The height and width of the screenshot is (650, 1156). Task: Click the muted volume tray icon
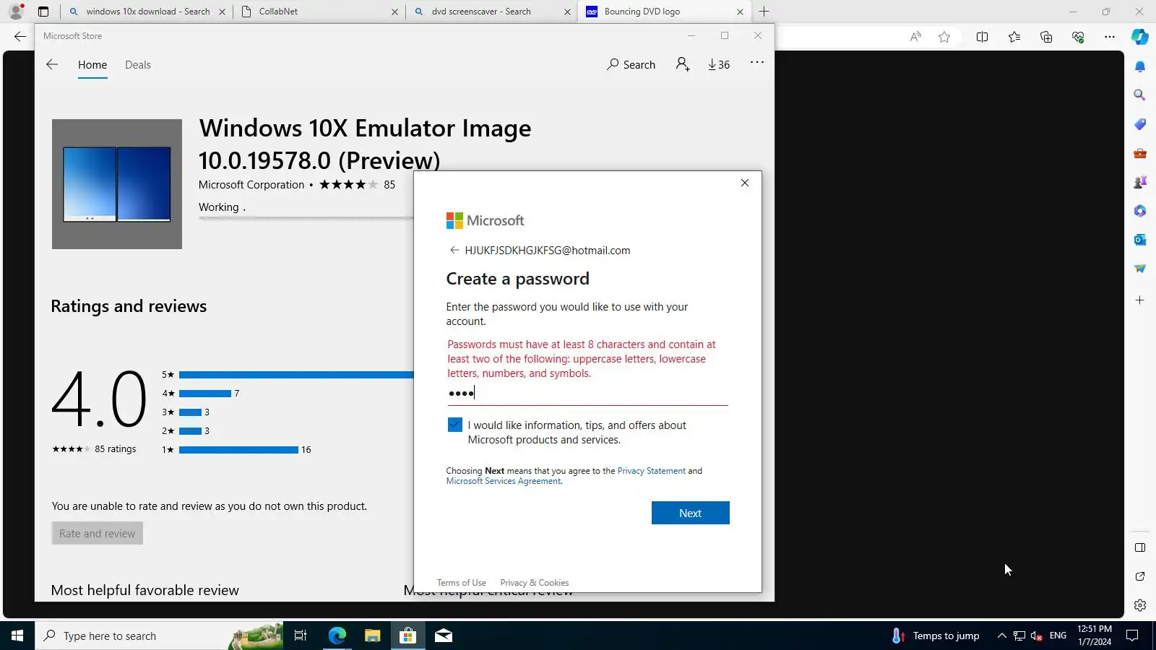(1037, 636)
